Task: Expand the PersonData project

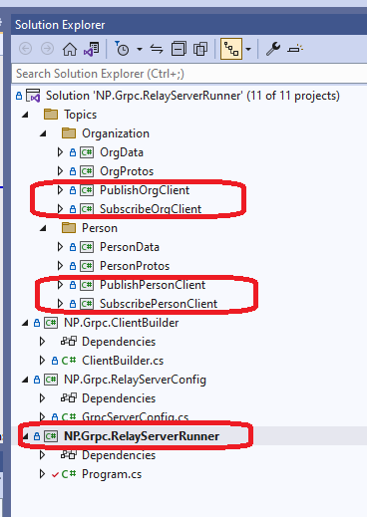Action: click(60, 247)
